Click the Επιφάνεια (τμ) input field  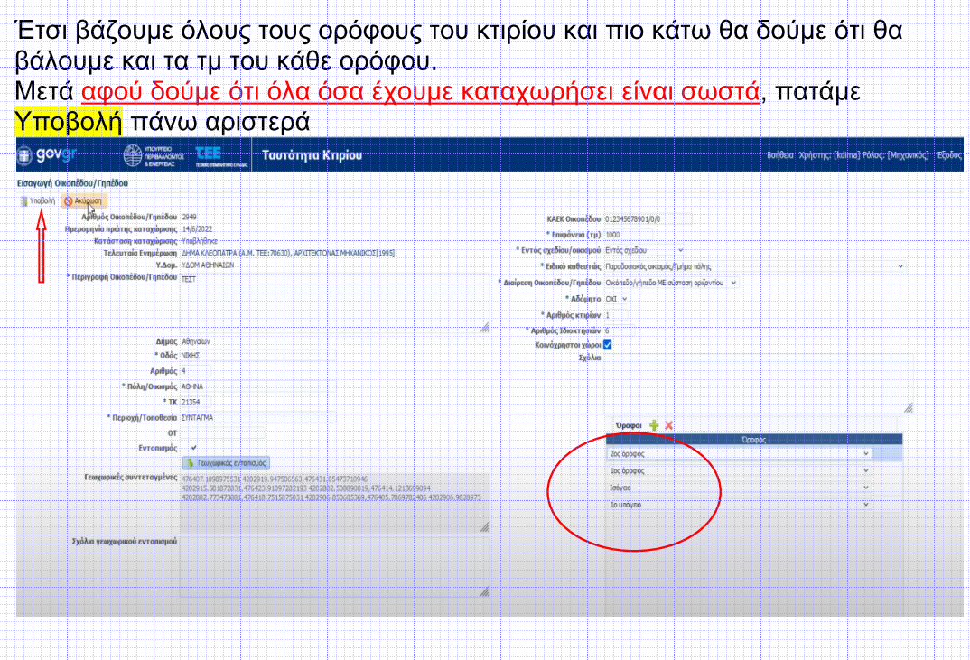632,235
